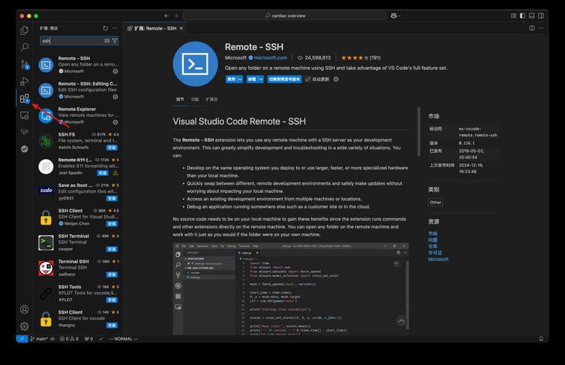Viewport: 565px width, 365px height.
Task: Switch to the Extension Pack tab
Action: 211,99
